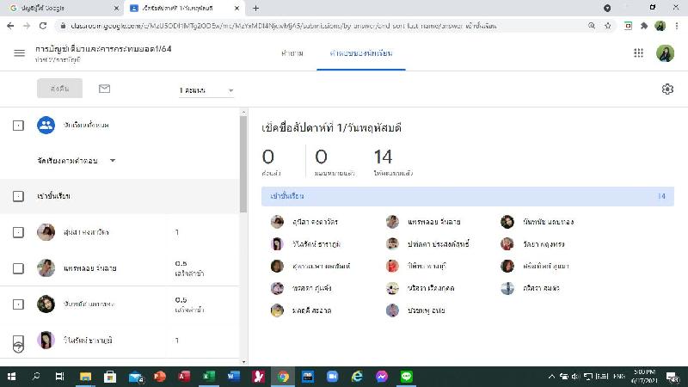This screenshot has height=387, width=688.
Task: Open the settings gear icon
Action: coord(667,89)
